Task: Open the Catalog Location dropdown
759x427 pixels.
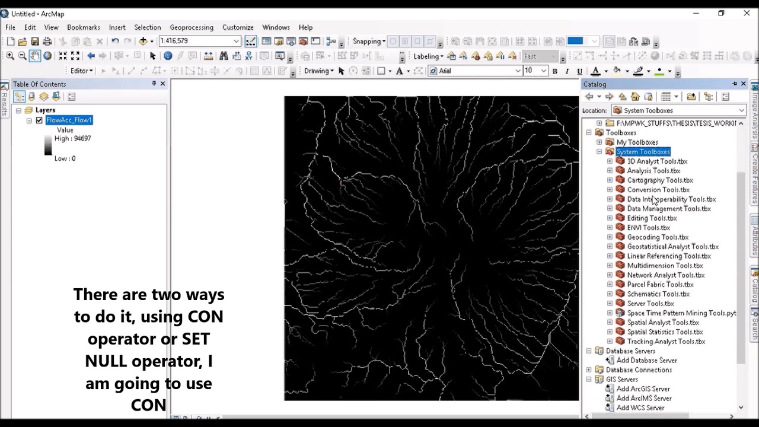Action: coord(741,110)
